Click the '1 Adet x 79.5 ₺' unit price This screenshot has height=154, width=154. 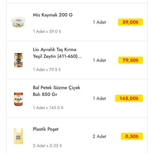point(47,70)
